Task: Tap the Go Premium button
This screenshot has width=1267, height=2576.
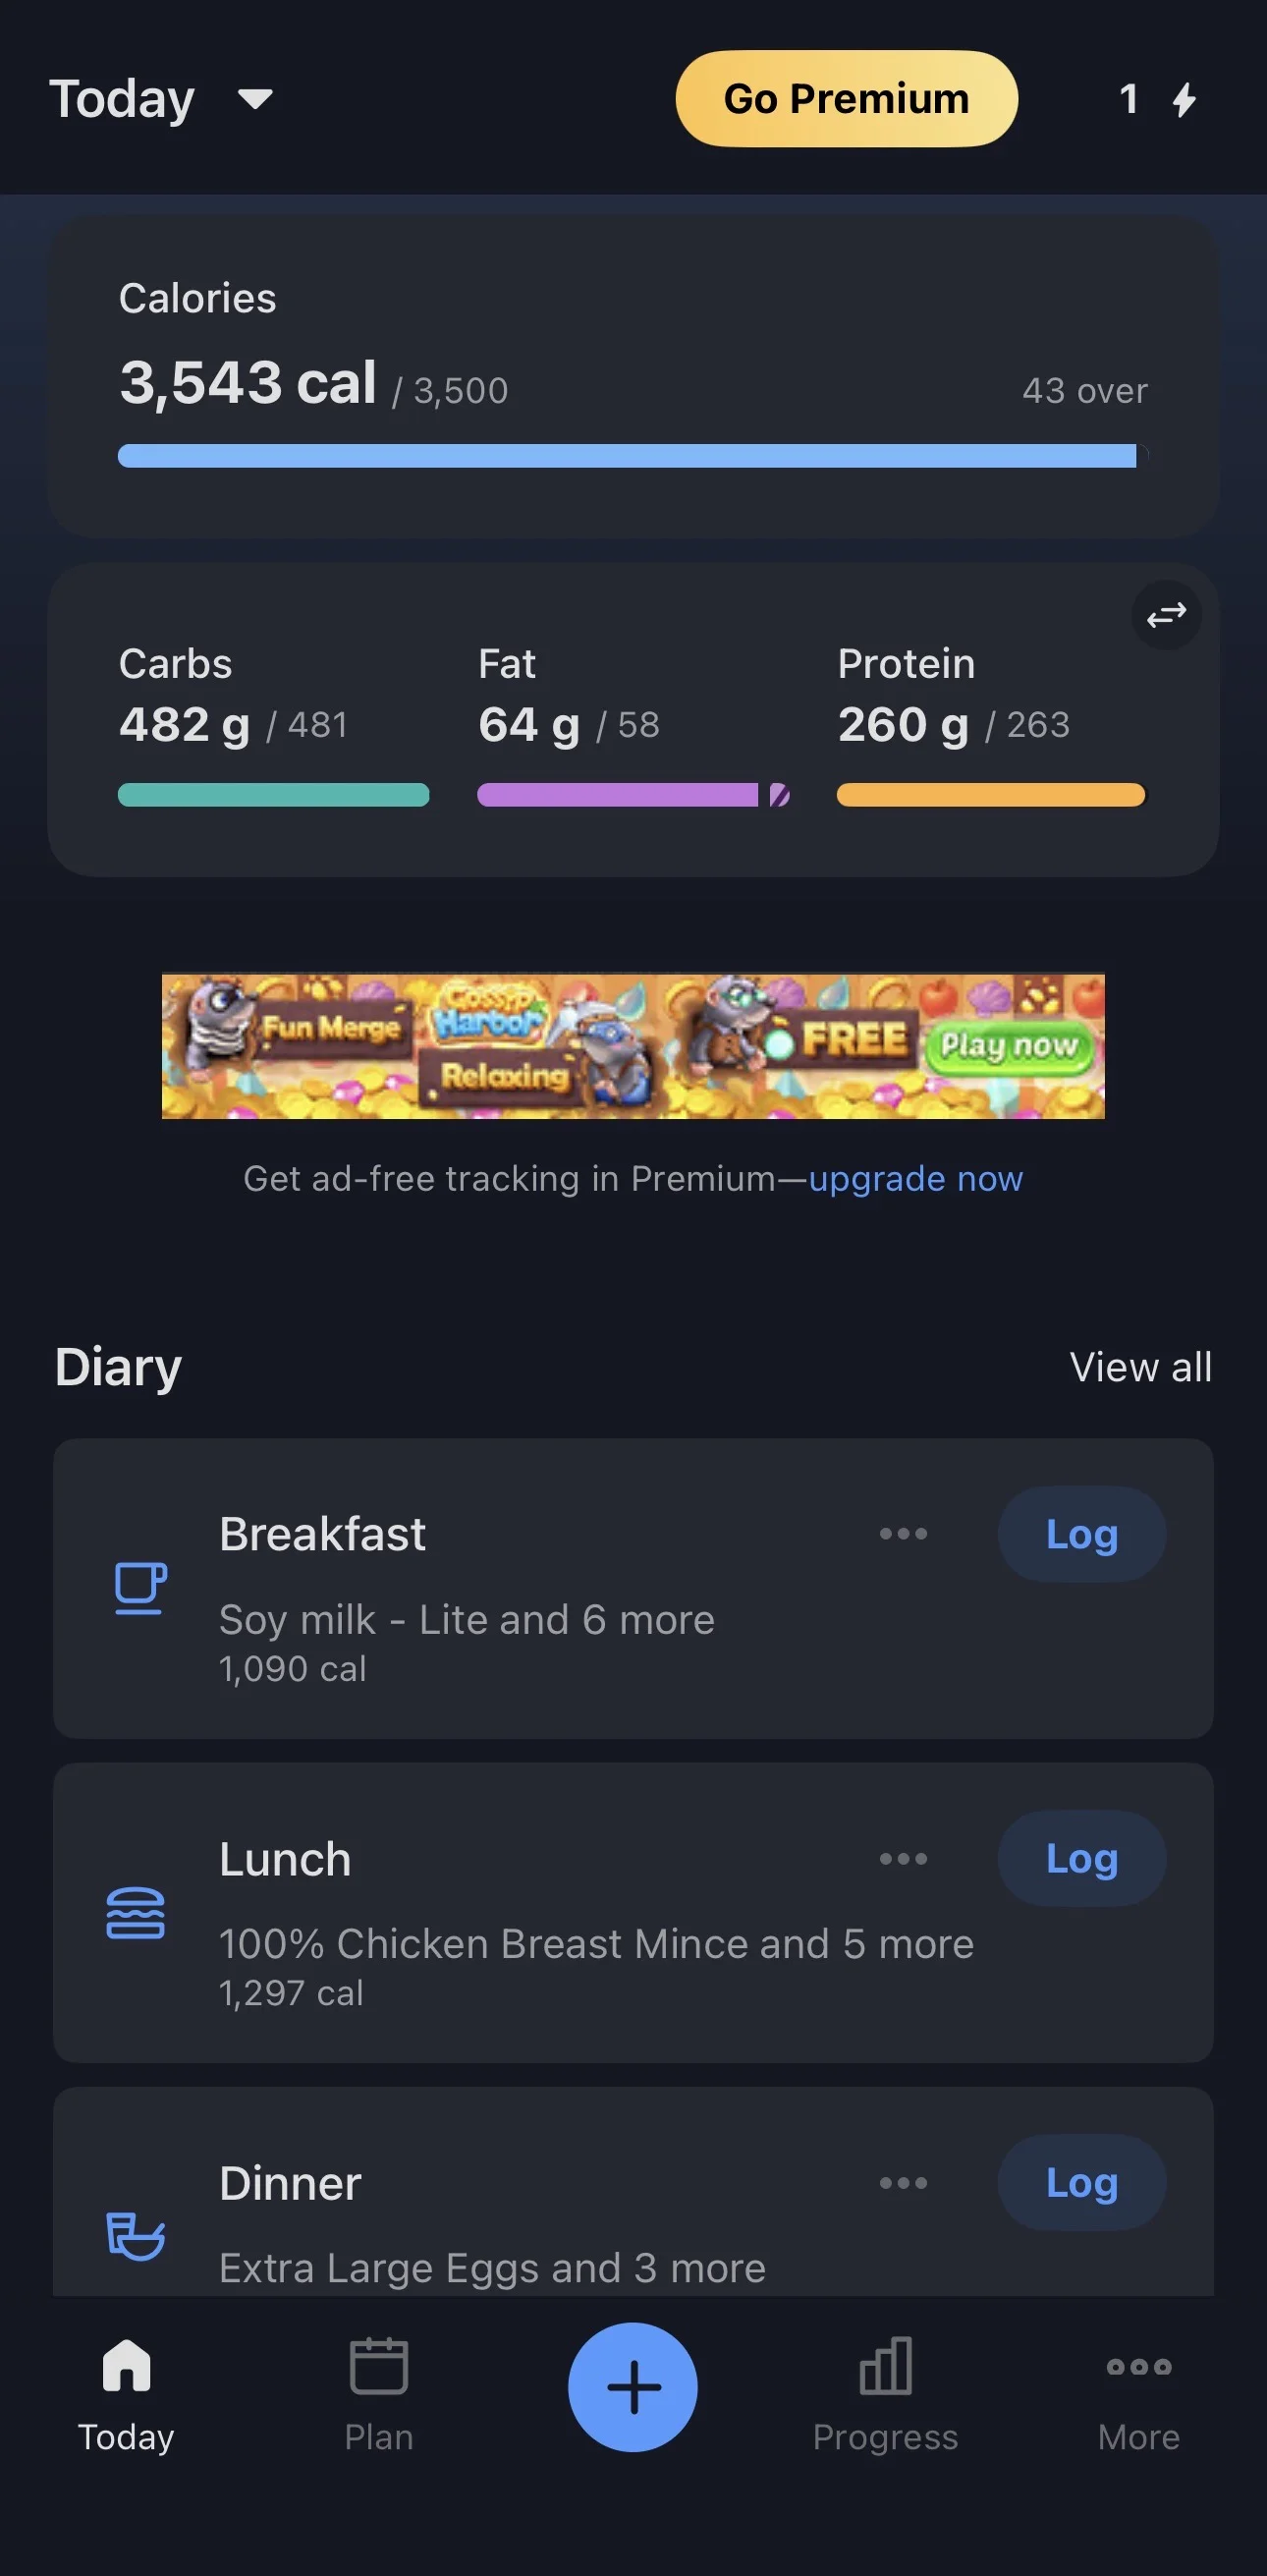Action: (x=846, y=99)
